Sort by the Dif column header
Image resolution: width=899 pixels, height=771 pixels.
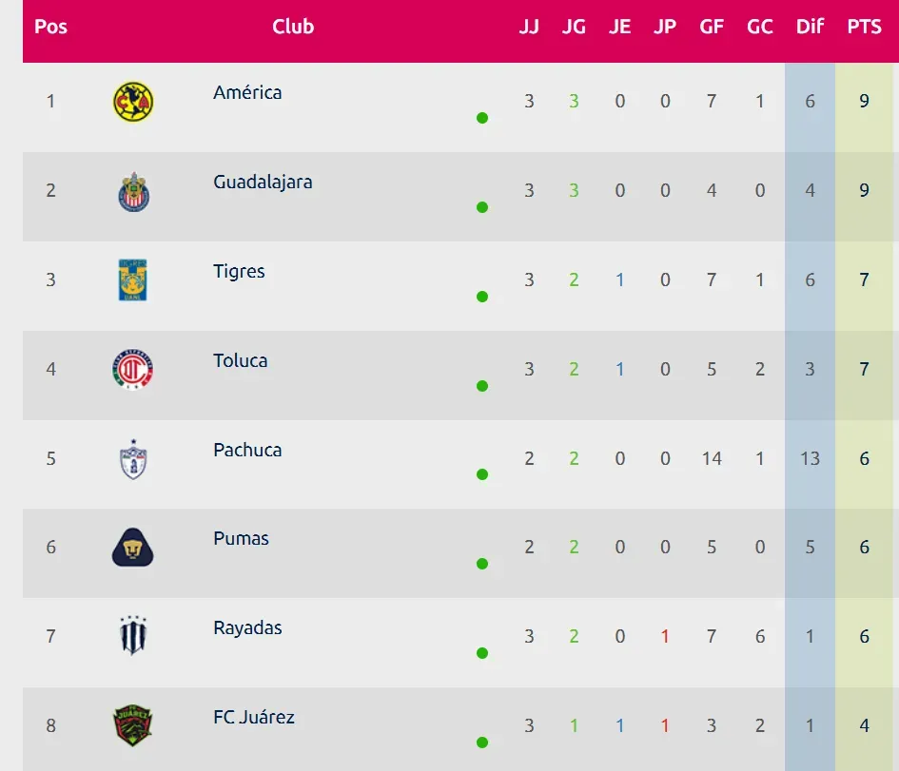(810, 27)
